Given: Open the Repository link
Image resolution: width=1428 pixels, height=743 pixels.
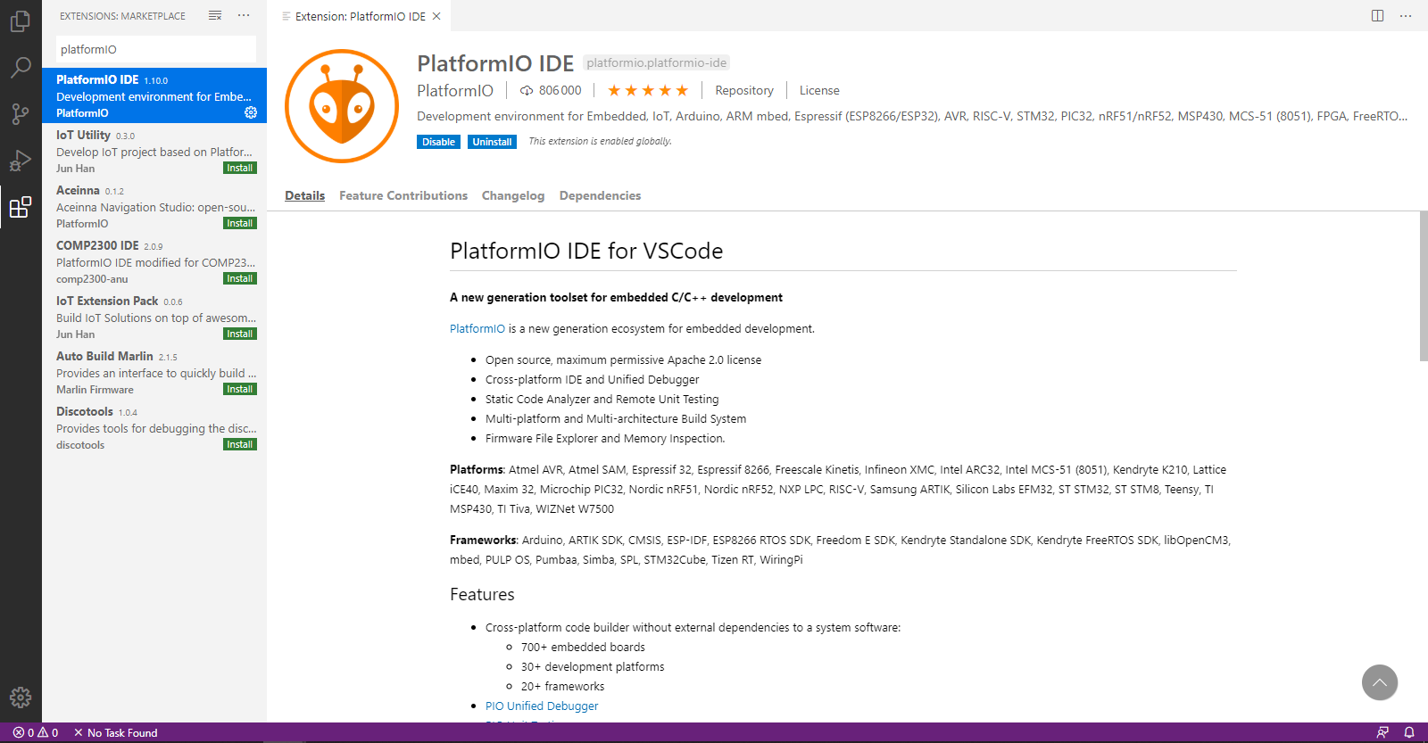Looking at the screenshot, I should pos(744,90).
